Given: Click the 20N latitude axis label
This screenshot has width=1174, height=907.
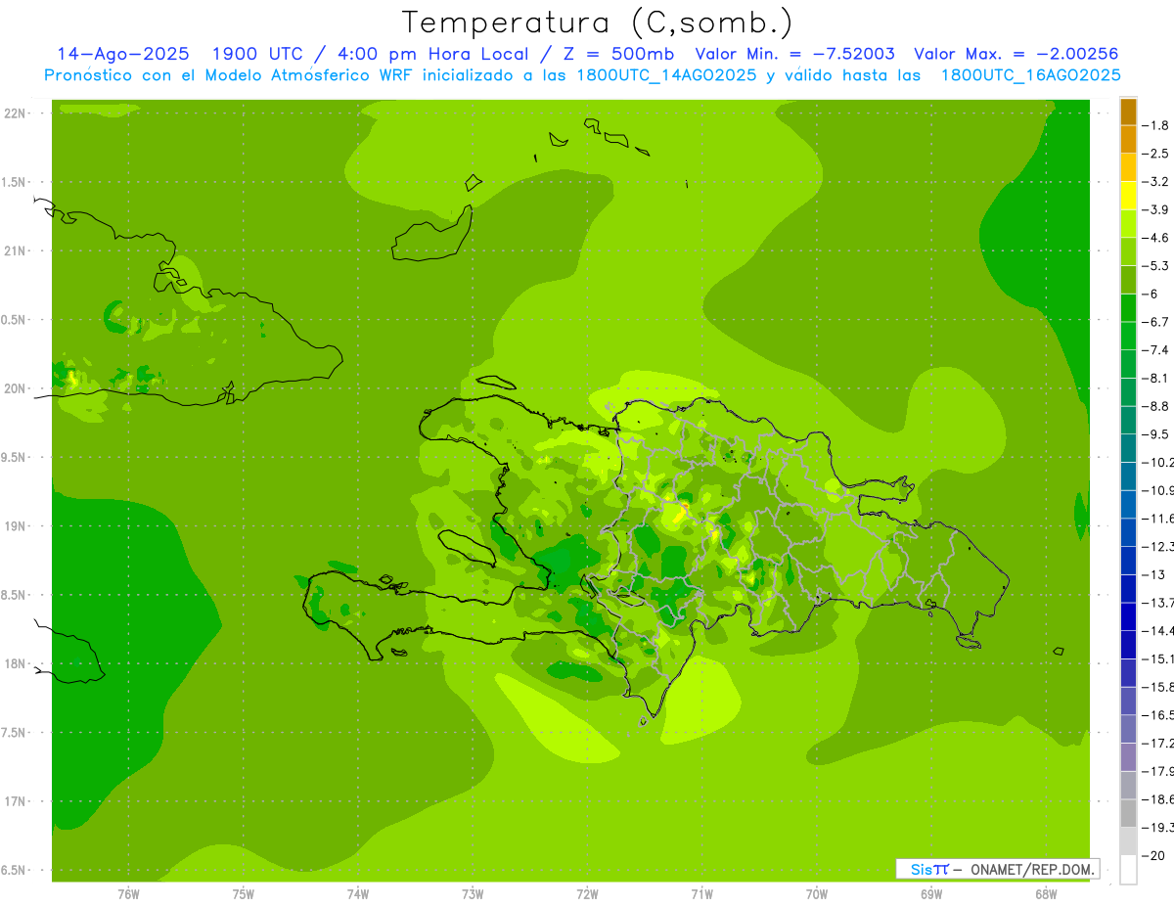Looking at the screenshot, I should point(16,388).
